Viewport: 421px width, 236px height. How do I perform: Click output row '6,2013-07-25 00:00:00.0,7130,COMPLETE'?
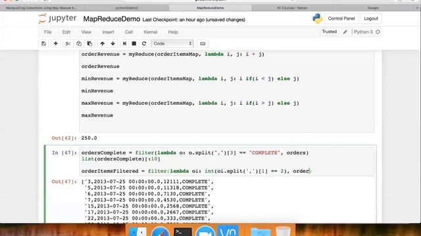click(147, 194)
